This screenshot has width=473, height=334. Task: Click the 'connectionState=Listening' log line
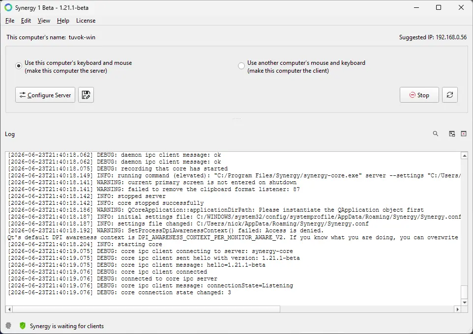(150, 286)
